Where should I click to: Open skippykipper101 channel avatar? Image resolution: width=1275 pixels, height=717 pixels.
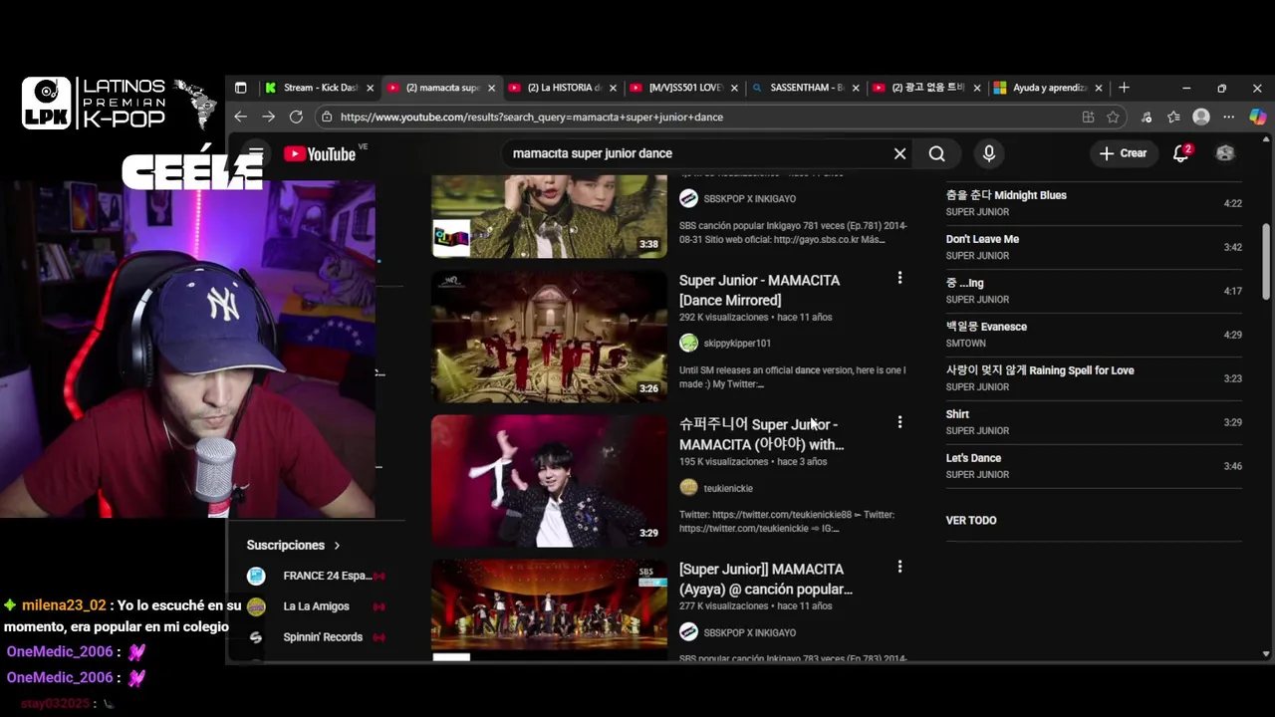tap(688, 343)
